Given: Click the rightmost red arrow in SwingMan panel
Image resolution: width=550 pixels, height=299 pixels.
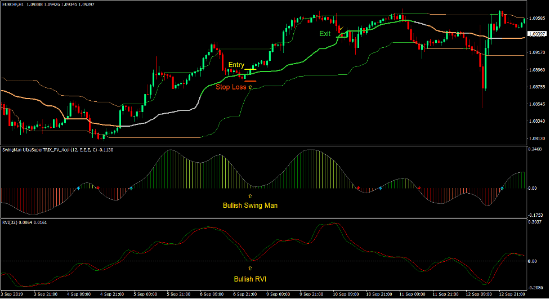Looking at the screenshot, I should 419,187.
